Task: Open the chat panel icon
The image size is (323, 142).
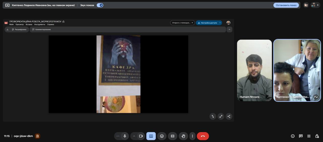Action: tap(301, 136)
